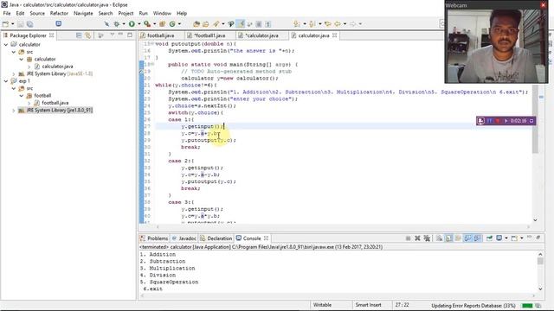The height and width of the screenshot is (311, 554).
Task: Click the New Java Package icon
Action: coord(162,24)
